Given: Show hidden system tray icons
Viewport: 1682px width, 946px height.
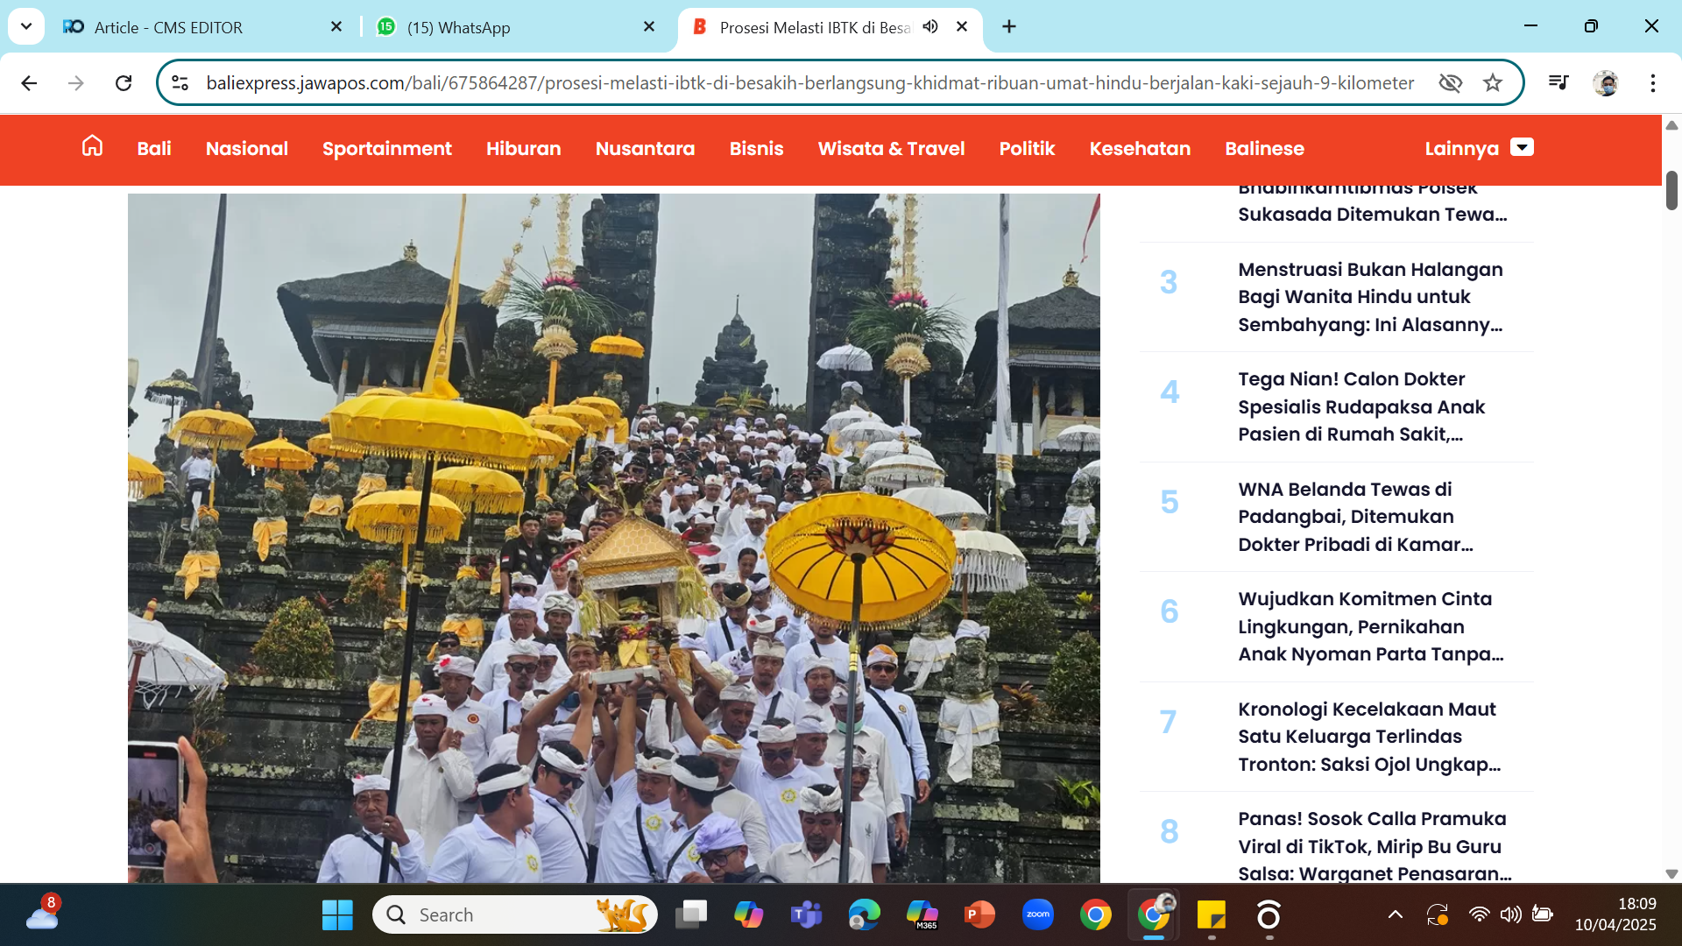Looking at the screenshot, I should [1396, 915].
